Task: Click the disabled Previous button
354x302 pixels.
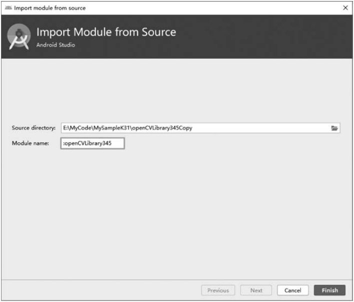Action: coord(218,290)
